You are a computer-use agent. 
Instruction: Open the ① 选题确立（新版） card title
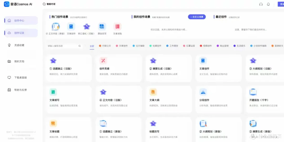point(110,132)
